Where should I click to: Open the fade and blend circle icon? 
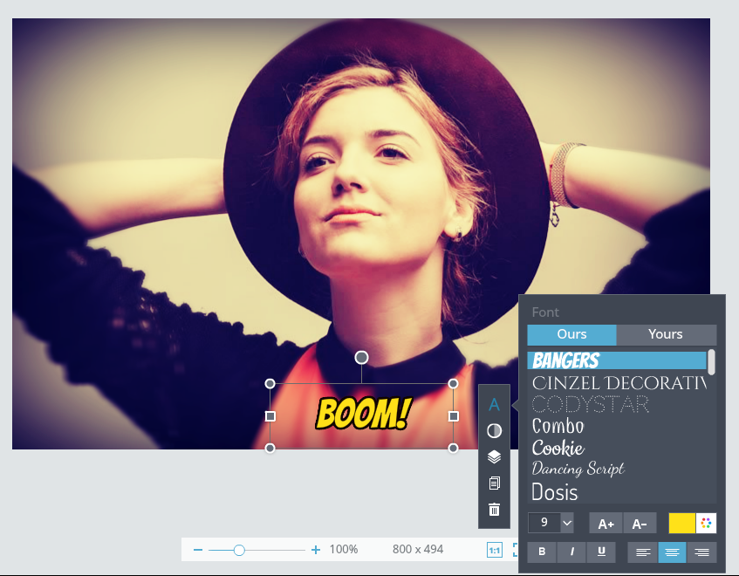pos(494,431)
